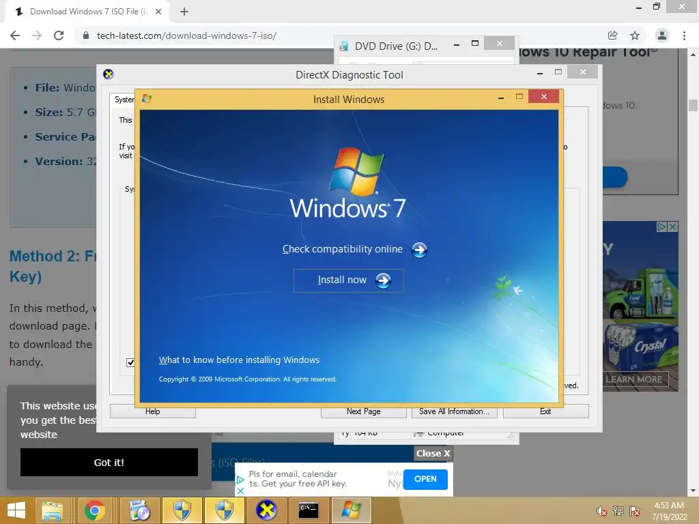Click network tray icon

point(618,511)
